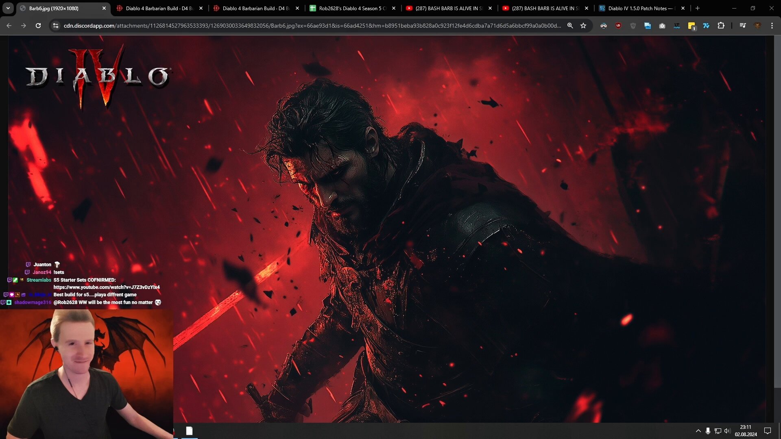Open the Extensions puzzle-piece menu
The width and height of the screenshot is (781, 439).
click(x=721, y=26)
